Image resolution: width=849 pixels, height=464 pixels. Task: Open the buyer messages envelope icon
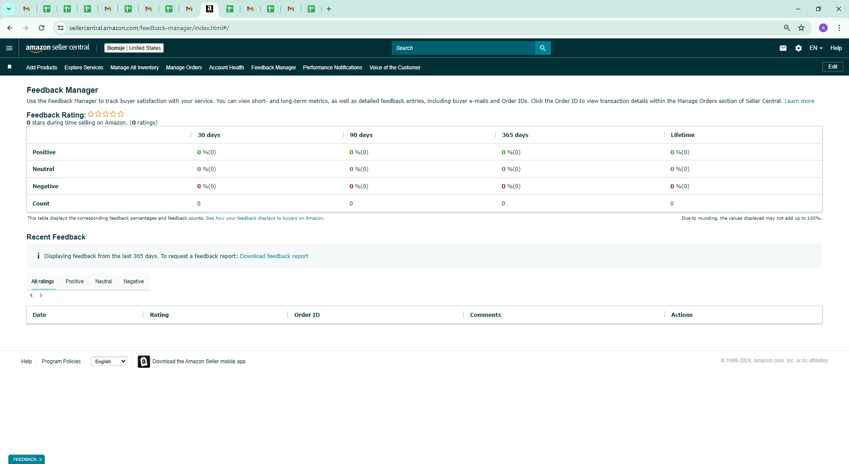click(783, 48)
